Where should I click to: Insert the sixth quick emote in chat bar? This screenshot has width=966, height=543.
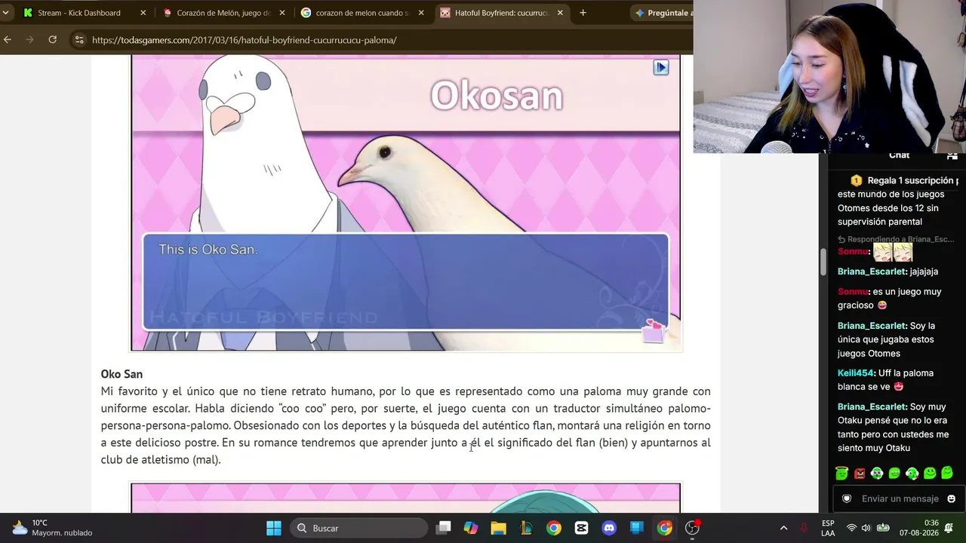click(x=930, y=474)
